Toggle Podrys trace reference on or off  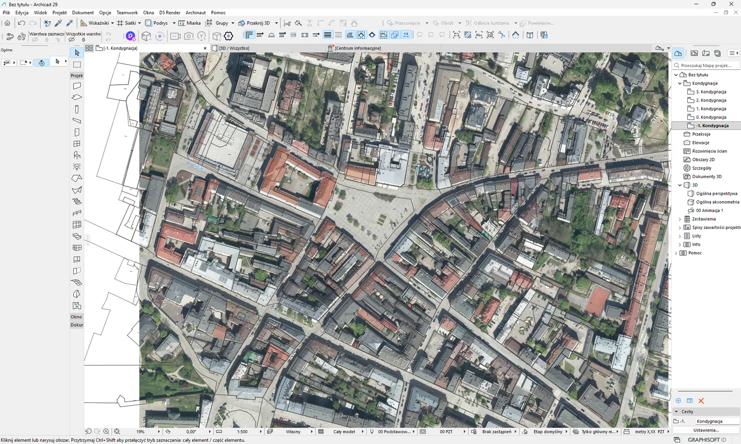(x=157, y=23)
